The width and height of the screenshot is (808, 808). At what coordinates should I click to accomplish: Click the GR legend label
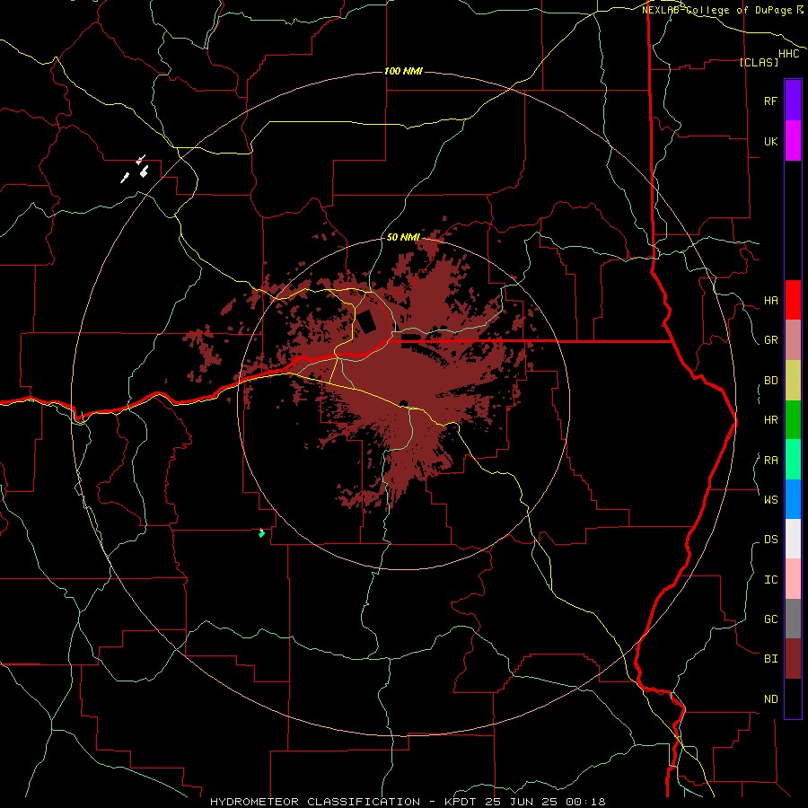click(x=770, y=340)
